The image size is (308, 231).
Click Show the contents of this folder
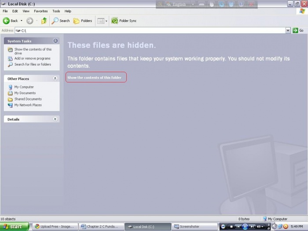pyautogui.click(x=94, y=77)
